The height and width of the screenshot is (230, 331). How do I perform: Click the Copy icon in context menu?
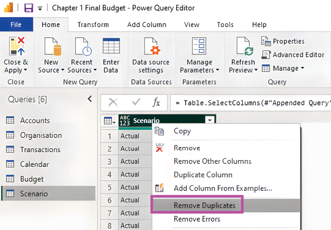click(159, 131)
